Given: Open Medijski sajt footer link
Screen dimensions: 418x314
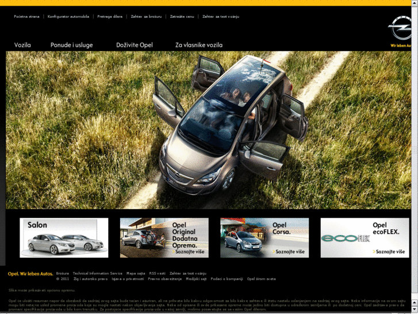Looking at the screenshot, I should (x=196, y=279).
